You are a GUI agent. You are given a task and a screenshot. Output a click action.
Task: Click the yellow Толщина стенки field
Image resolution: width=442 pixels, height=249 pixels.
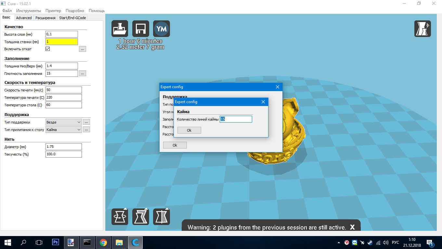[x=62, y=41]
